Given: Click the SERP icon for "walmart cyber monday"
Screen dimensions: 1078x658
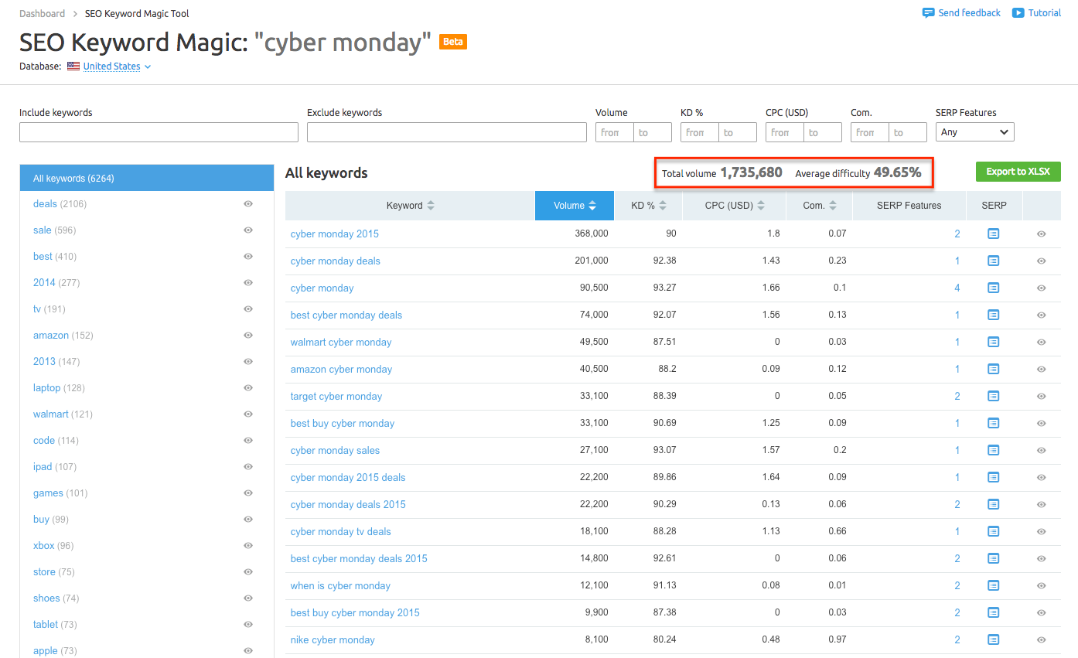Looking at the screenshot, I should point(993,342).
